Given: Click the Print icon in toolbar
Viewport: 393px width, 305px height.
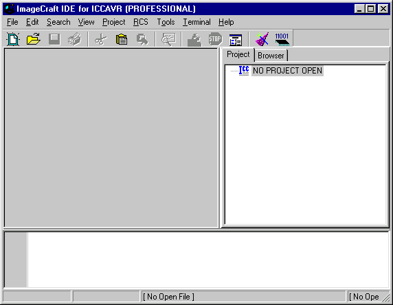Looking at the screenshot, I should [x=74, y=39].
